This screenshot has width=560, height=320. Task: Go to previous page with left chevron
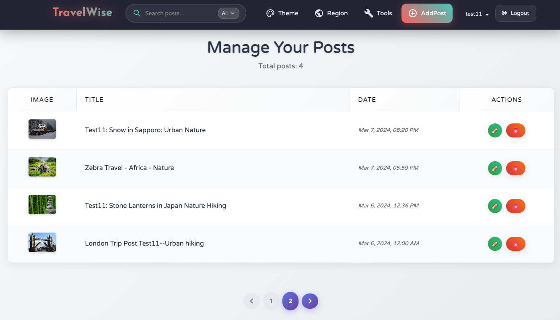[x=251, y=301]
